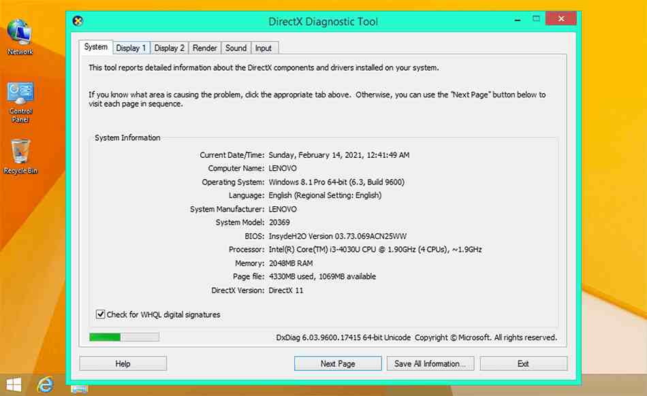The image size is (647, 396).
Task: Open the Display 2 tab
Action: [169, 48]
